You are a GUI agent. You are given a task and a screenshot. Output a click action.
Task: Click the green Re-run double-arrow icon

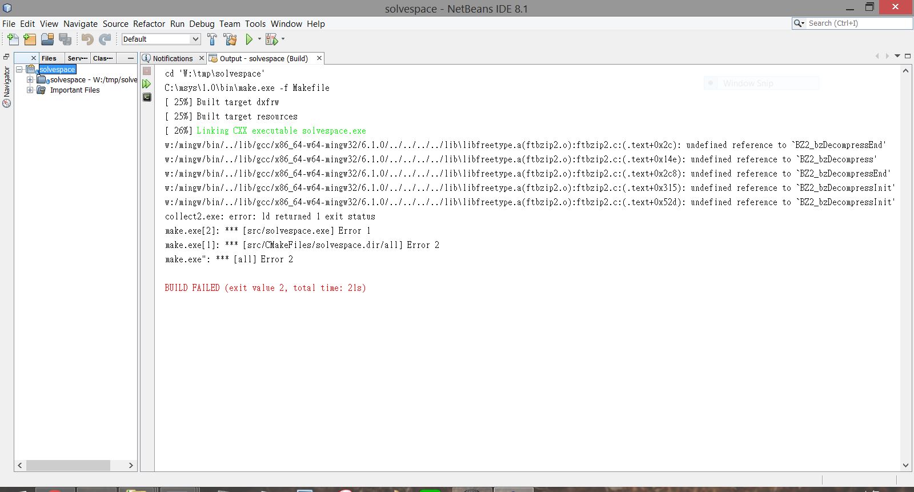pos(147,84)
